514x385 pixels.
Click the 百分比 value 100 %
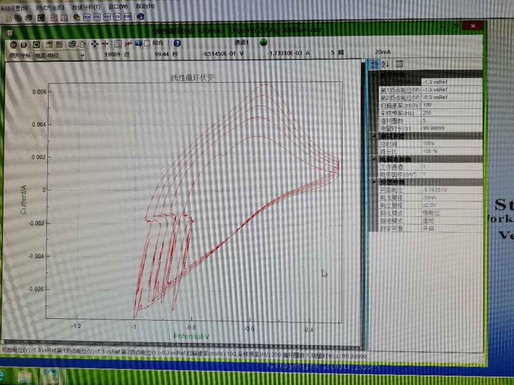point(452,151)
